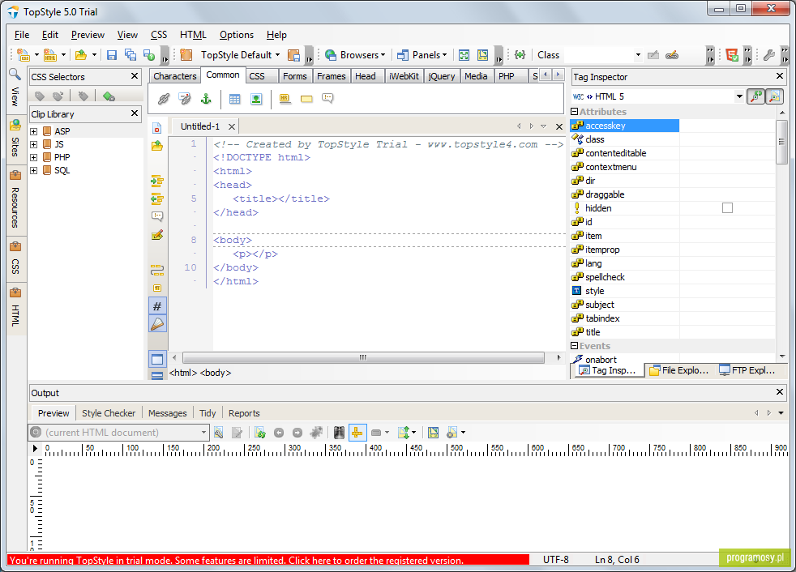Click the open file folder icon
Screen dimensions: 796x572
(81, 55)
